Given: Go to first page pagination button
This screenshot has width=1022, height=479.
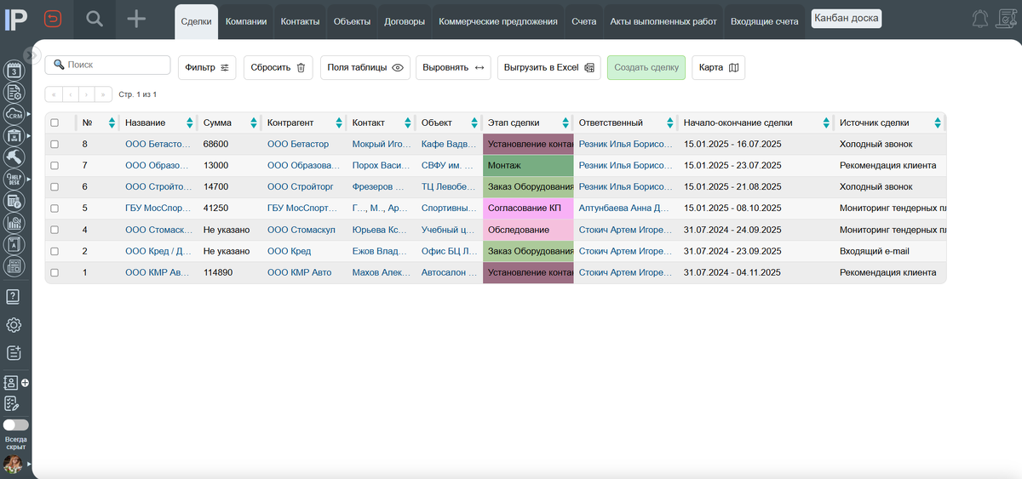Looking at the screenshot, I should [x=53, y=94].
